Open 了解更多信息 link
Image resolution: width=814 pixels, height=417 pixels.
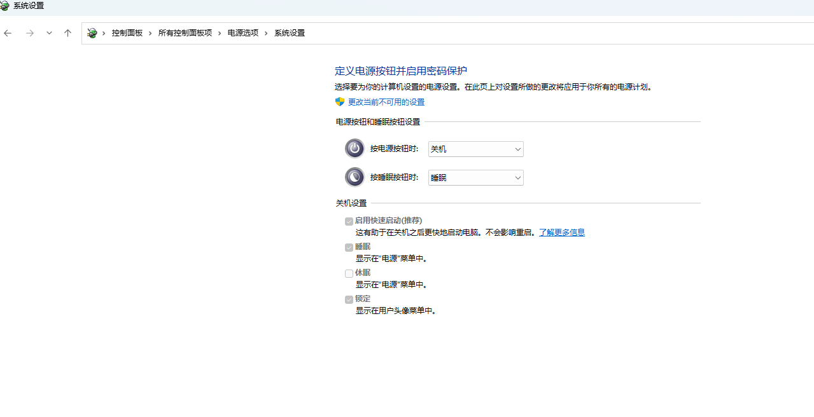[562, 233]
